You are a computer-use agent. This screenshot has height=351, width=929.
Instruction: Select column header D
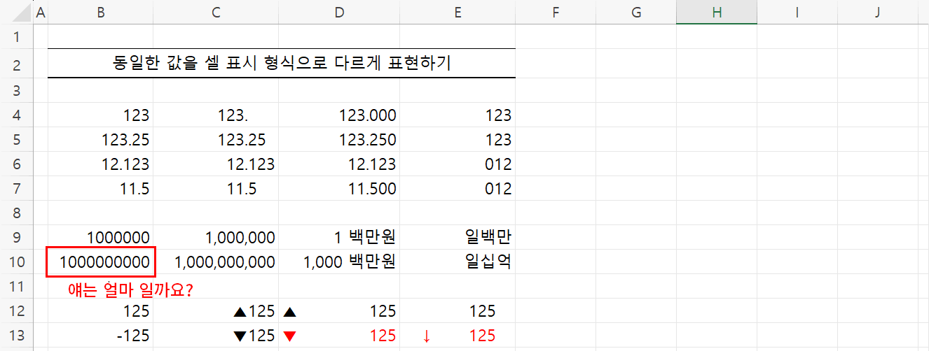339,12
